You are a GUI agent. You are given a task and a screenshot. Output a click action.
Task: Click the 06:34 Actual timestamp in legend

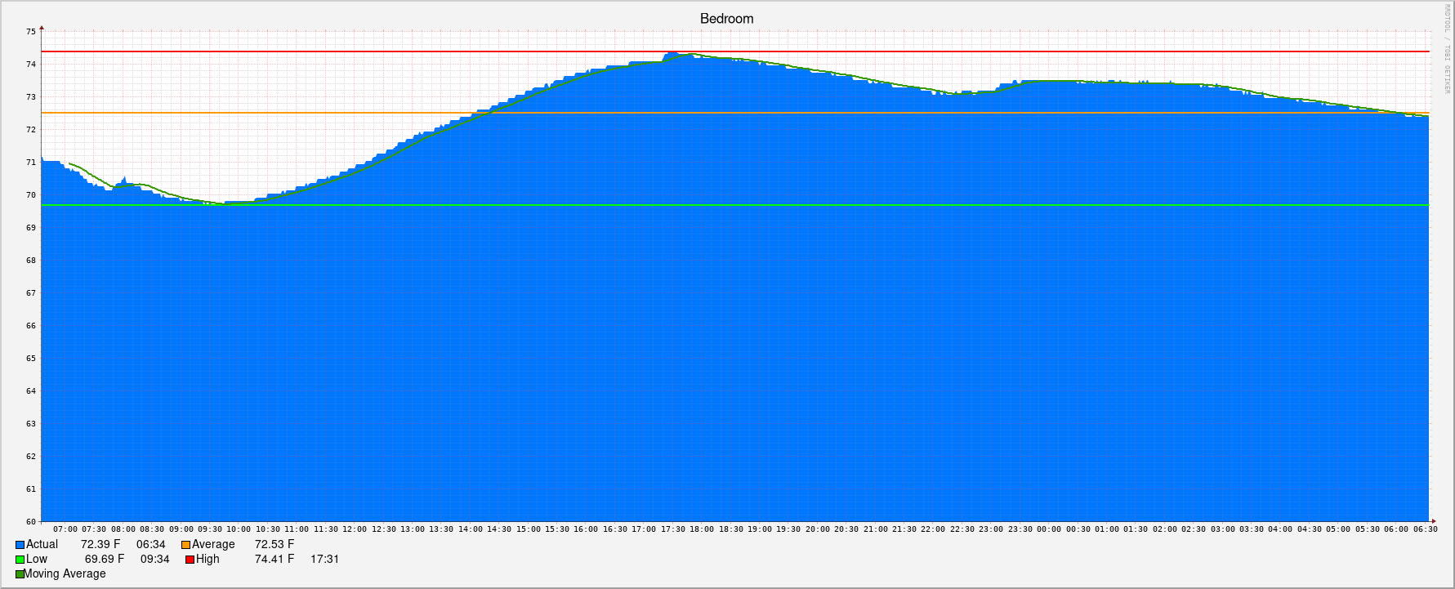tap(151, 545)
